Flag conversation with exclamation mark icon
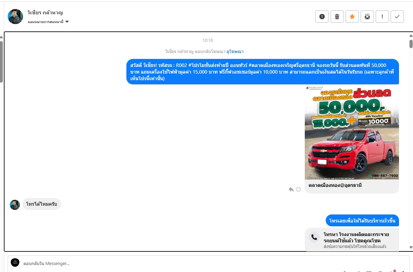This screenshot has width=413, height=272. pos(382,17)
